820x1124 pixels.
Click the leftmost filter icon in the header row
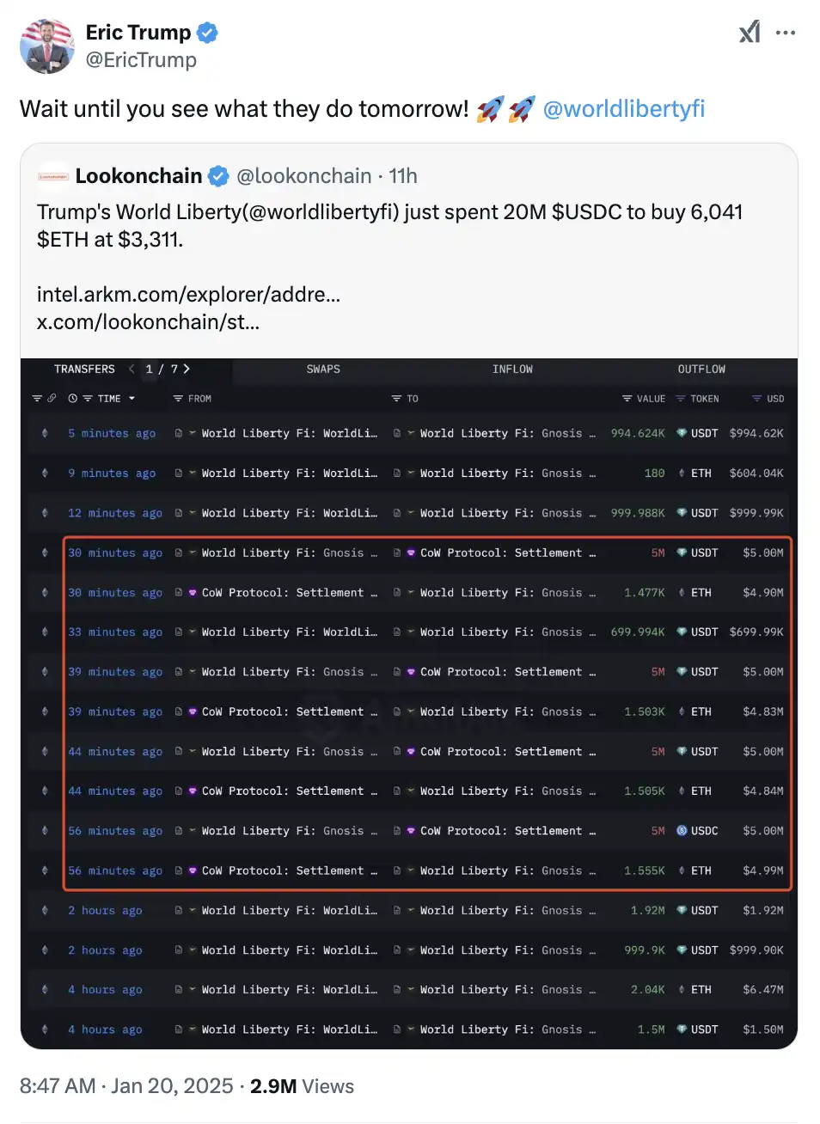(x=37, y=399)
